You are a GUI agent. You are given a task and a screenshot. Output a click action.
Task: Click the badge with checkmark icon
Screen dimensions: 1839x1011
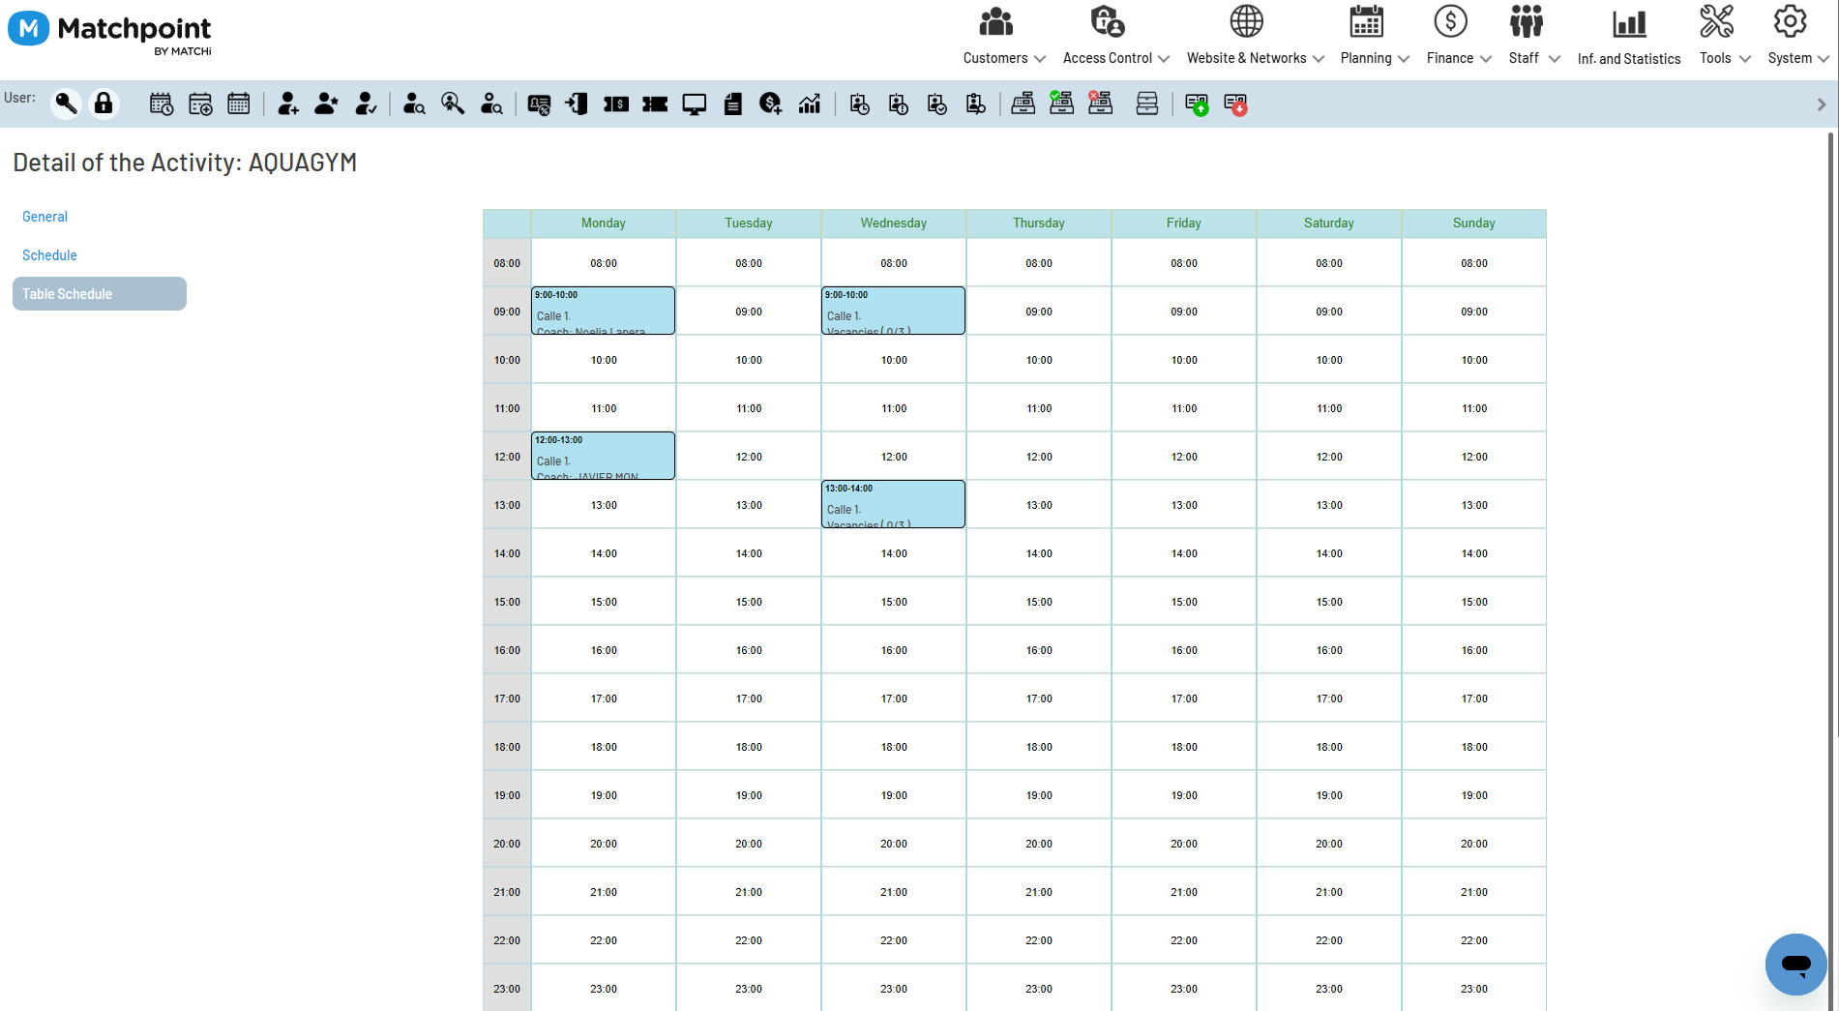(x=936, y=104)
